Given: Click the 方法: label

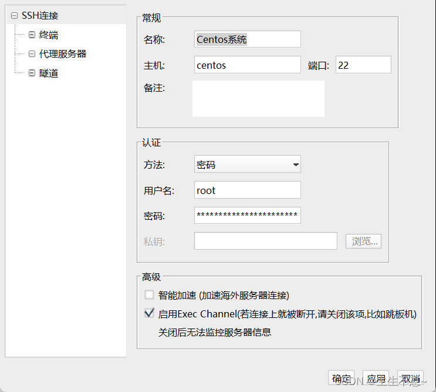Looking at the screenshot, I should [x=154, y=165].
